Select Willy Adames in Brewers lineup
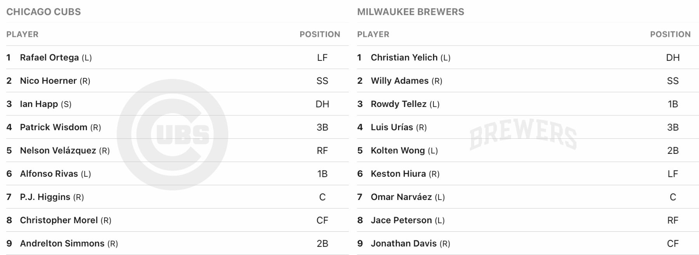Screen dimensions: 699x255 click(x=400, y=81)
